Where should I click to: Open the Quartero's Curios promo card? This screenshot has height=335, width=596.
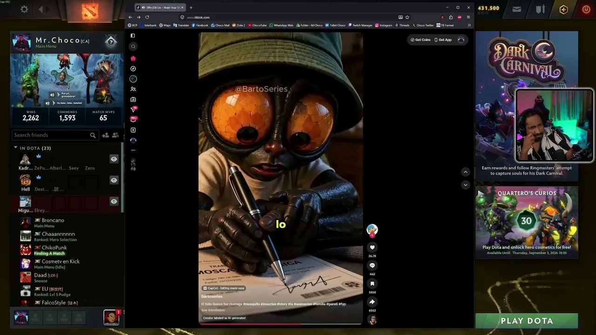tap(527, 222)
